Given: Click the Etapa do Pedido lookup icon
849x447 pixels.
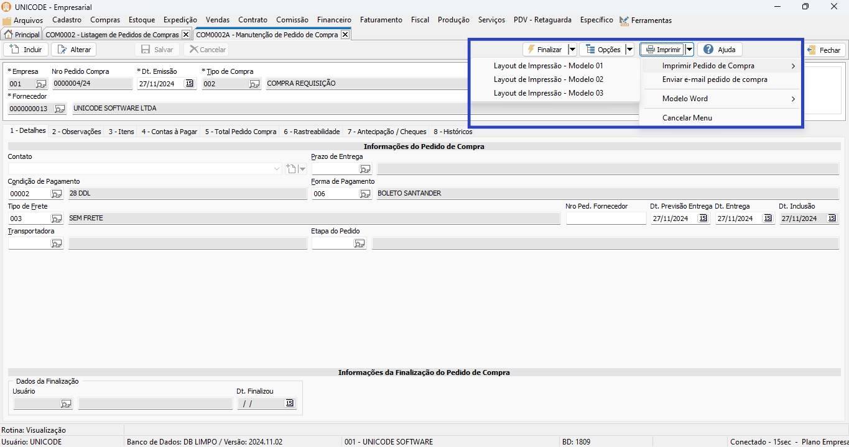Looking at the screenshot, I should pos(360,244).
